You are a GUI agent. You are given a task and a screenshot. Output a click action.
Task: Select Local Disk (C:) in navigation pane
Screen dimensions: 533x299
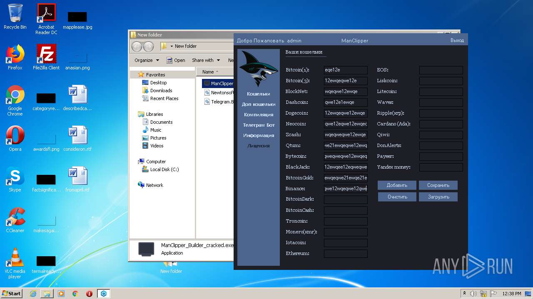[x=160, y=169]
